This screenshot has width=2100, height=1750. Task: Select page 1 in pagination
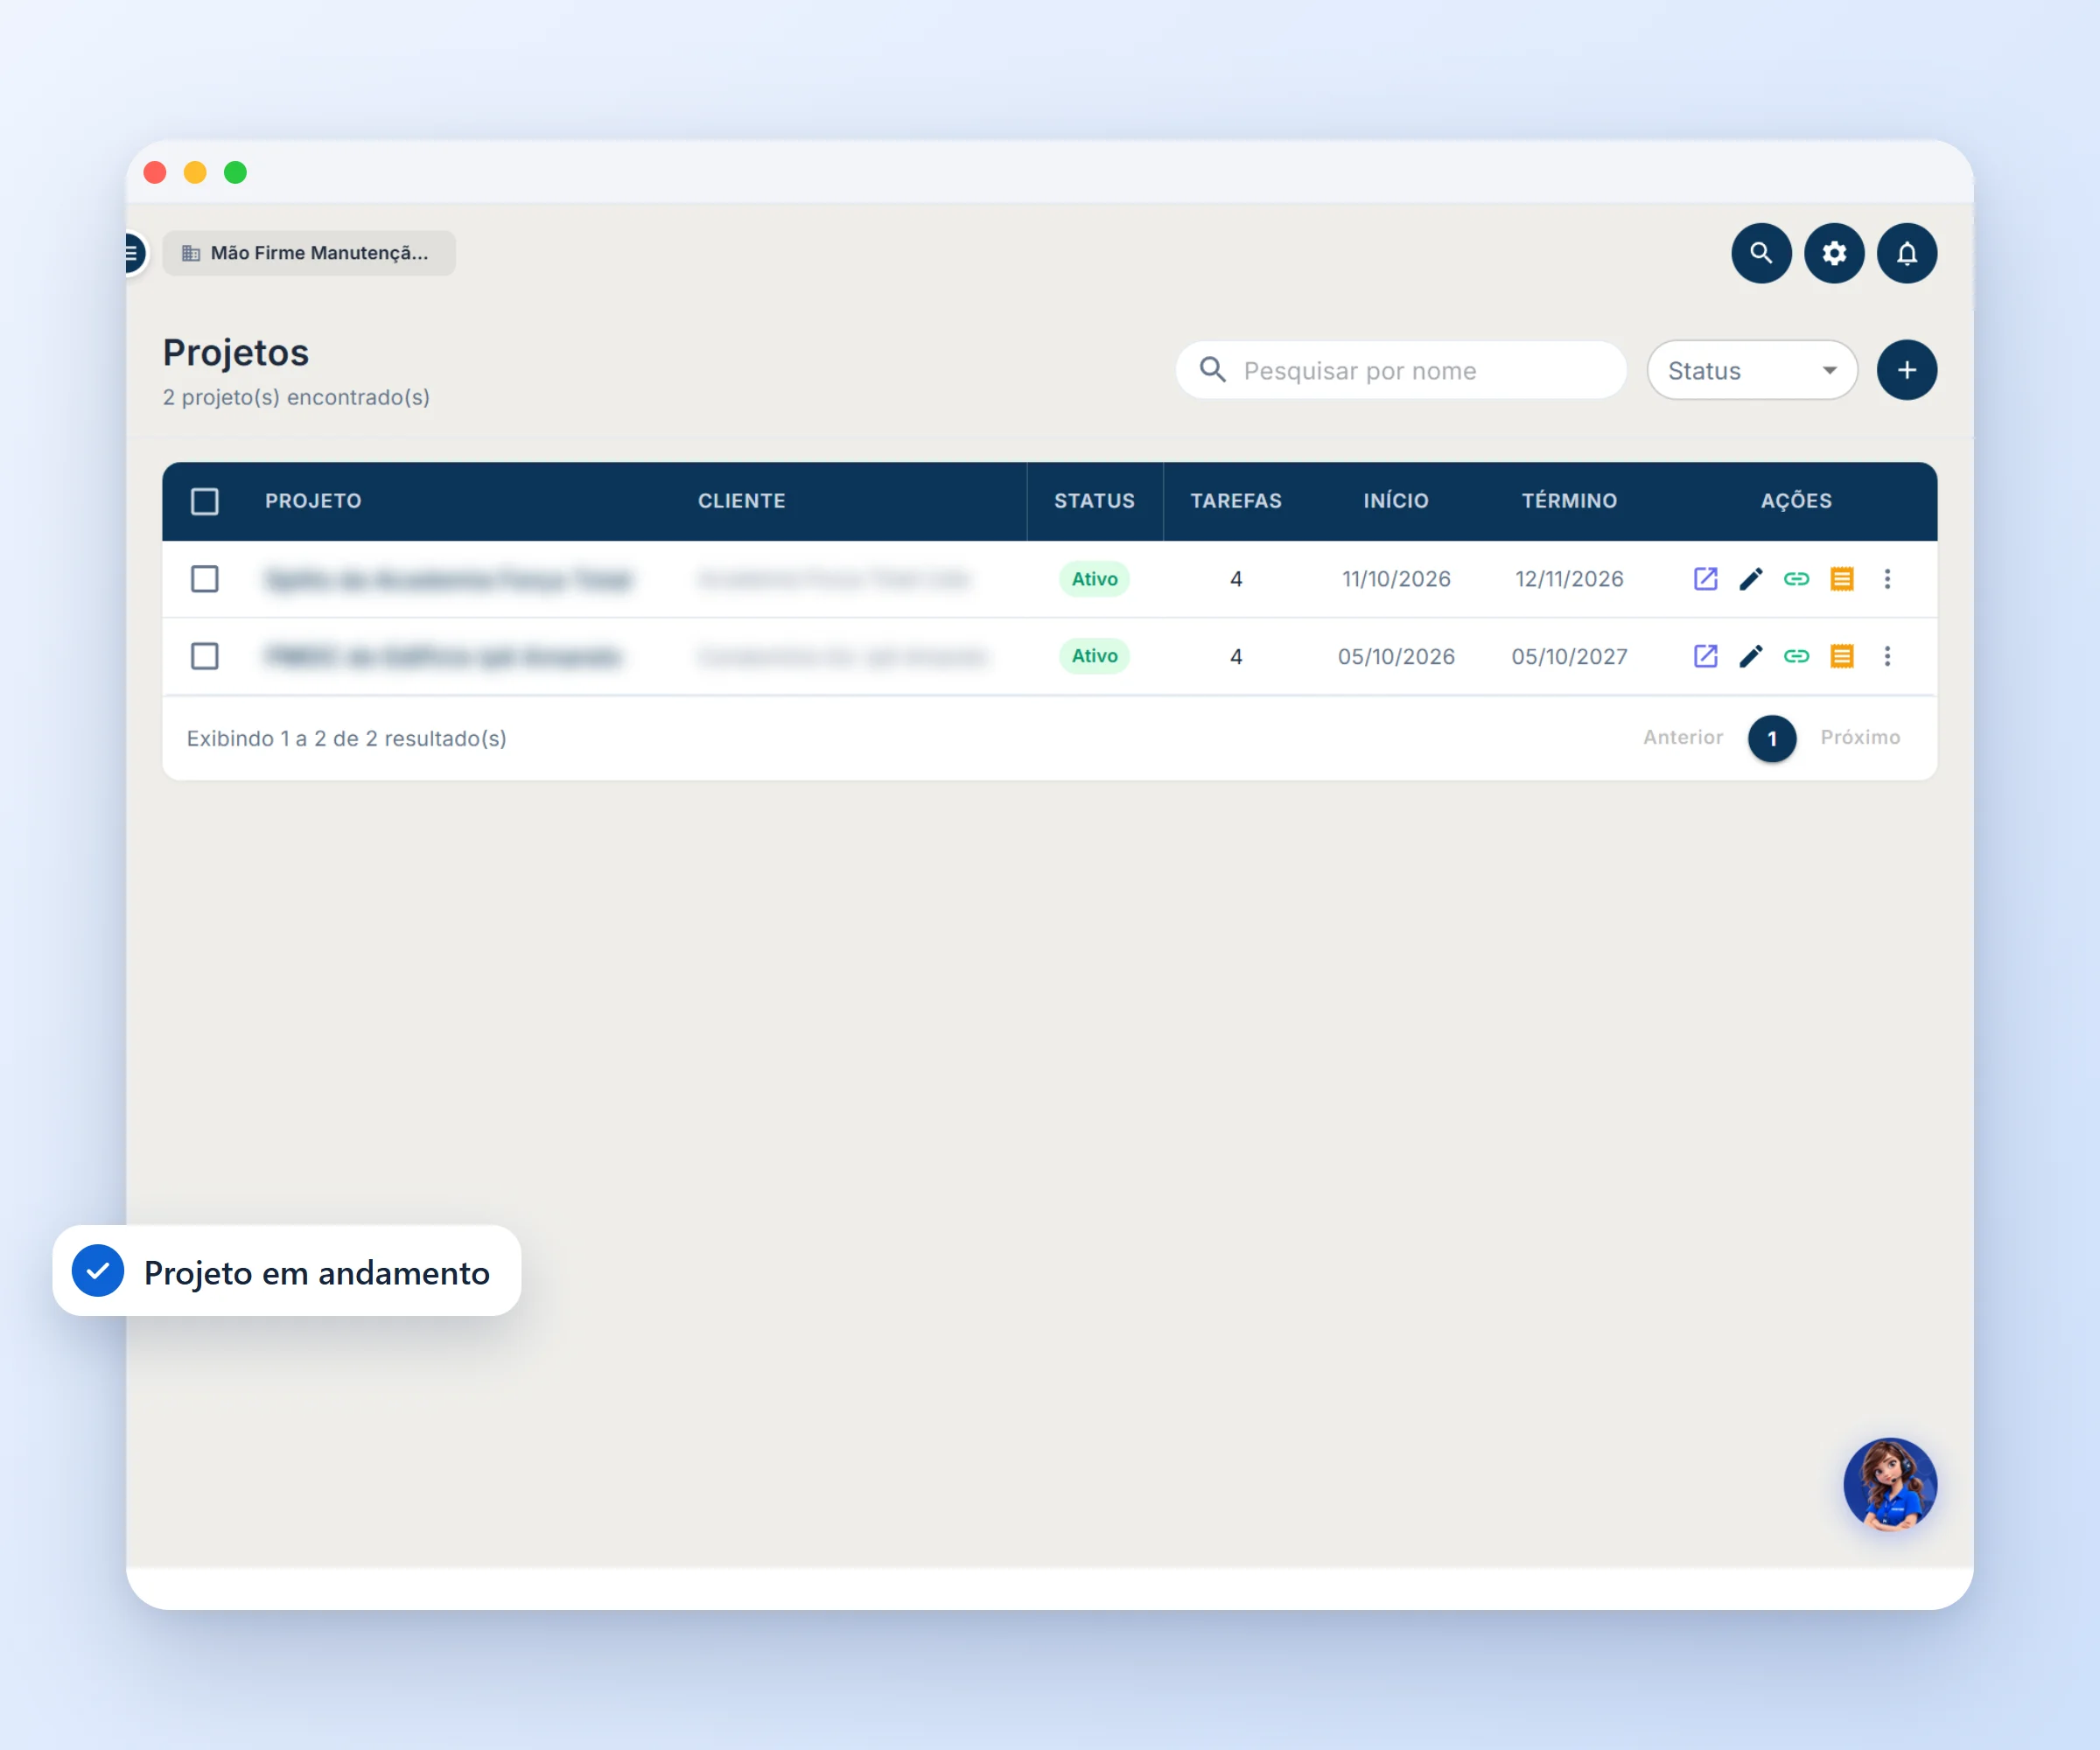click(x=1772, y=738)
